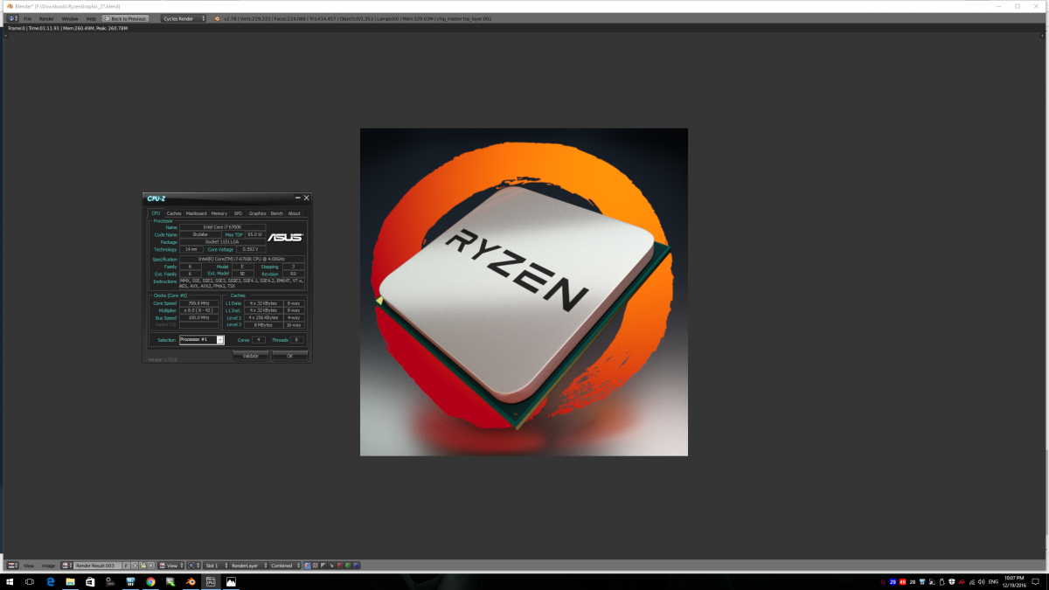Click the Socket 1151 LGA package value

[x=222, y=242]
